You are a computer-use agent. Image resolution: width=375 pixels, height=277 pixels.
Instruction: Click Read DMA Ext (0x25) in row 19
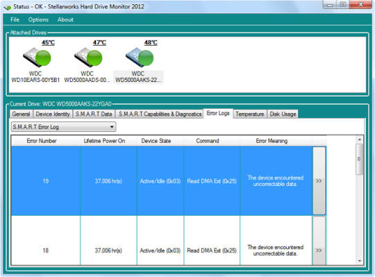pos(212,181)
